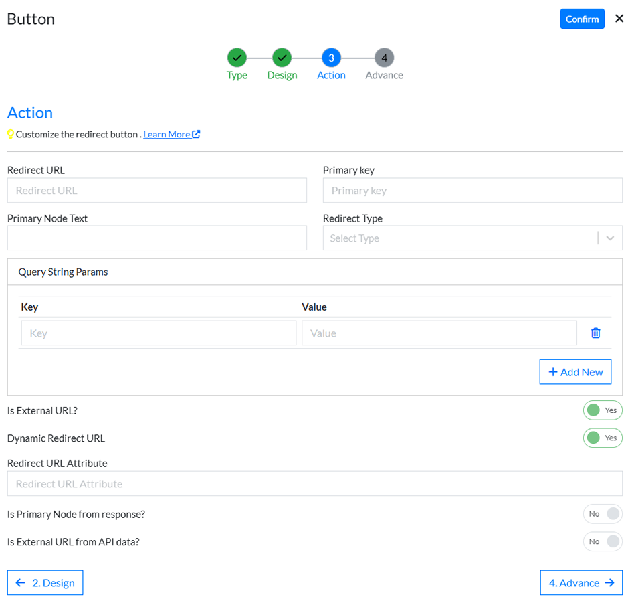The image size is (630, 605).
Task: Click the Key input under Query String Params
Action: [x=159, y=333]
